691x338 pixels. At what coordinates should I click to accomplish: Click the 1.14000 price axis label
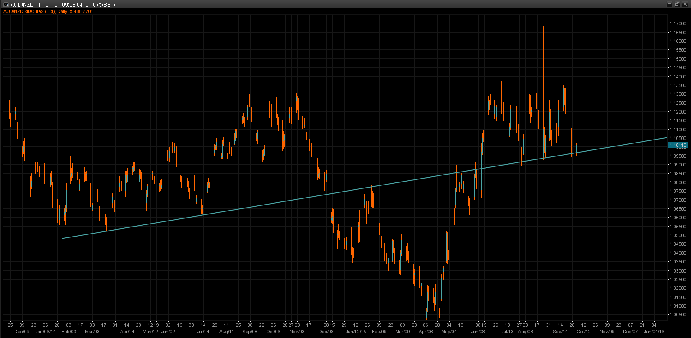678,77
